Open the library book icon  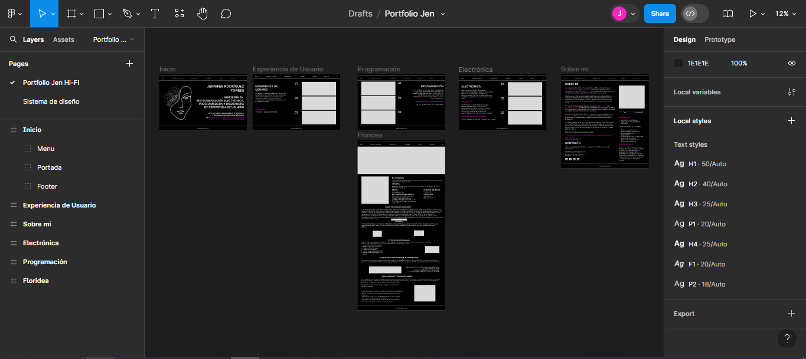(x=727, y=13)
